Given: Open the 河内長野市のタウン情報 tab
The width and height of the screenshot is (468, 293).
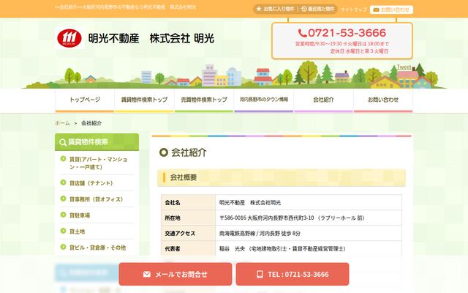Looking at the screenshot, I should point(264,100).
